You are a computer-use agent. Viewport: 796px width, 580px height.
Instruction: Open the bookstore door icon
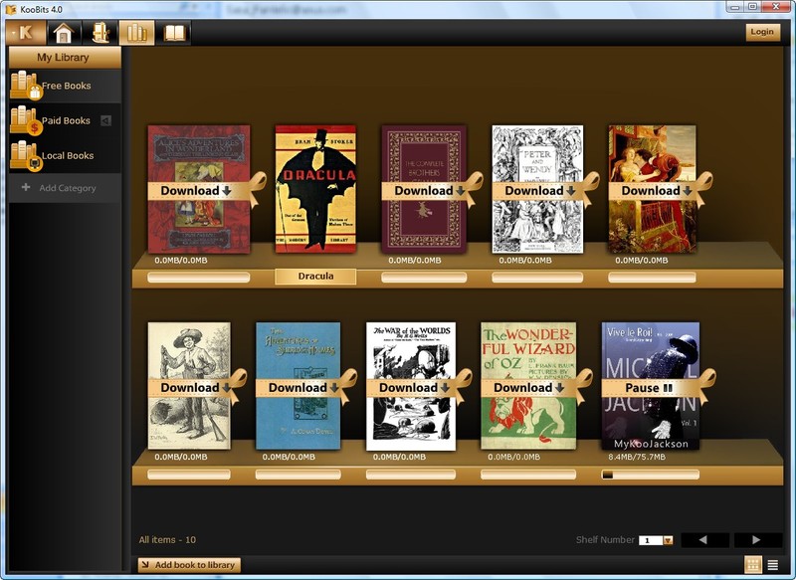(100, 33)
